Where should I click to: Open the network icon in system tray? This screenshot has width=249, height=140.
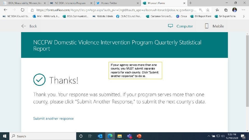point(218,136)
